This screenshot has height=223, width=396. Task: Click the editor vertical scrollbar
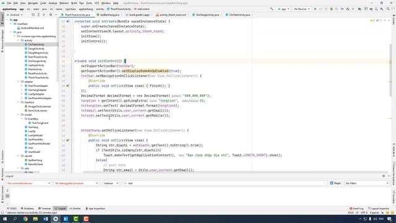tap(390, 70)
